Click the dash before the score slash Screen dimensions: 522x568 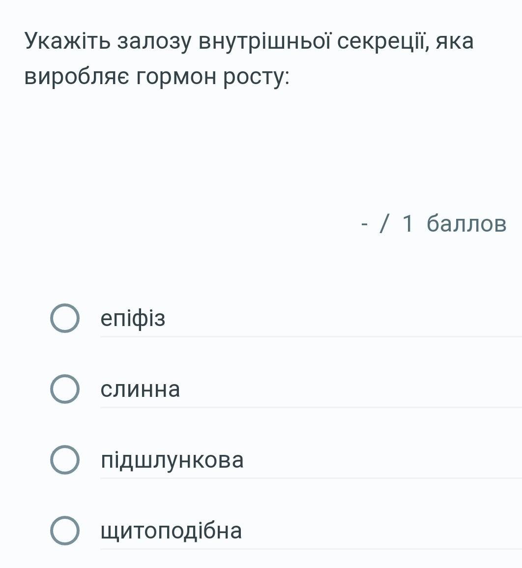[365, 225]
